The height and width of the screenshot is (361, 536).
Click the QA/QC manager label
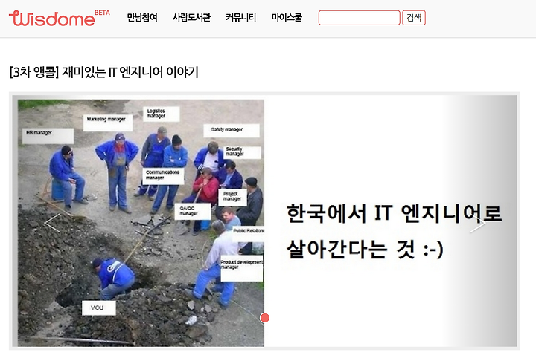click(194, 212)
